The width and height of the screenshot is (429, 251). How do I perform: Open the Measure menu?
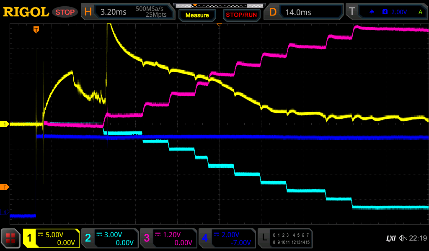point(197,15)
